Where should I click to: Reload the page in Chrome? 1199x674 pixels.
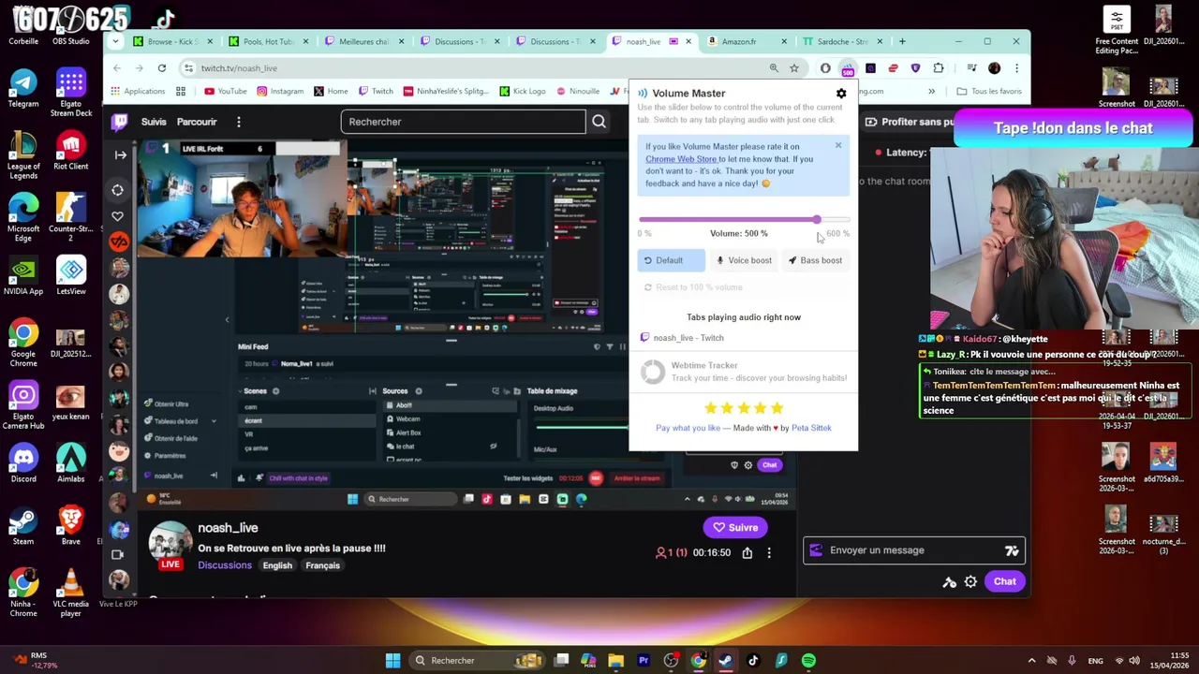[x=162, y=68]
